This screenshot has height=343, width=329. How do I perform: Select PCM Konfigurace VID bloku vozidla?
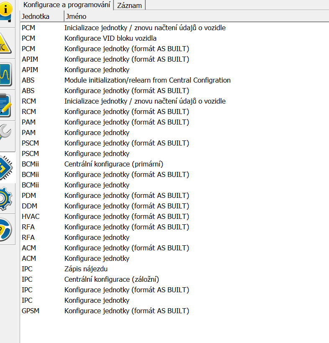111,38
